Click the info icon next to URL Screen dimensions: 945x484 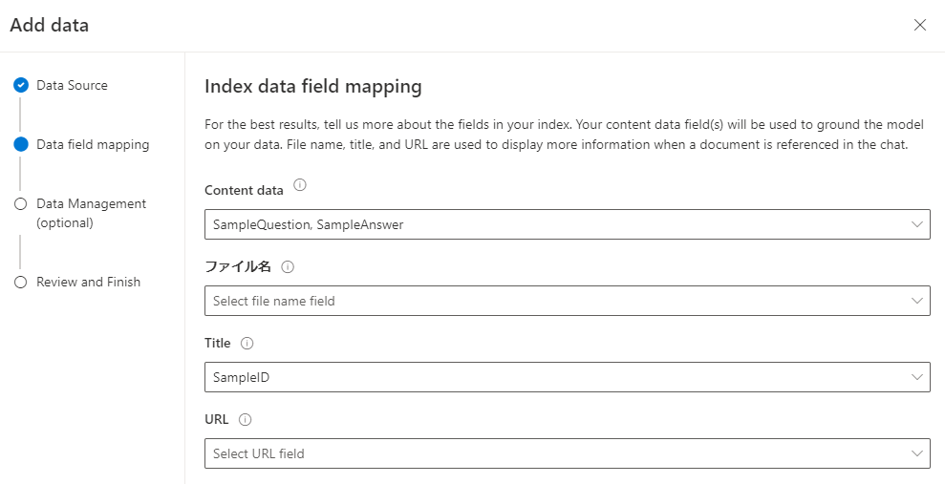(245, 419)
